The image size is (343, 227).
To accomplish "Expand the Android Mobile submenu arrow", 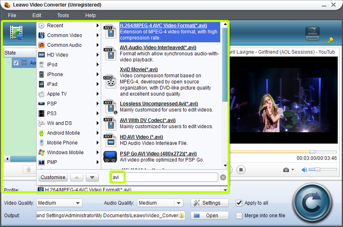I will coord(98,133).
